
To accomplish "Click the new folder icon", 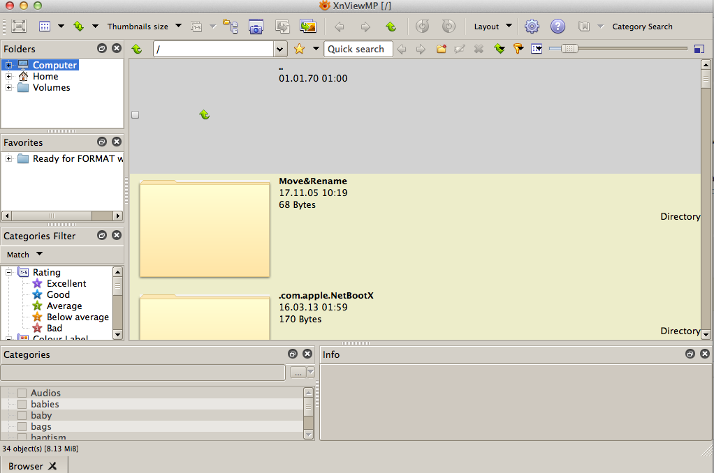I will coord(442,49).
